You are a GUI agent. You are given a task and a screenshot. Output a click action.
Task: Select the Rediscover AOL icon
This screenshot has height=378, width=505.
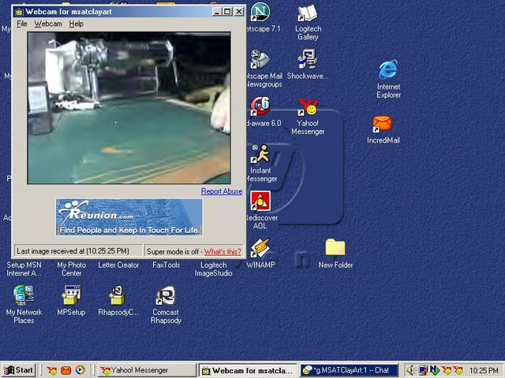point(260,201)
